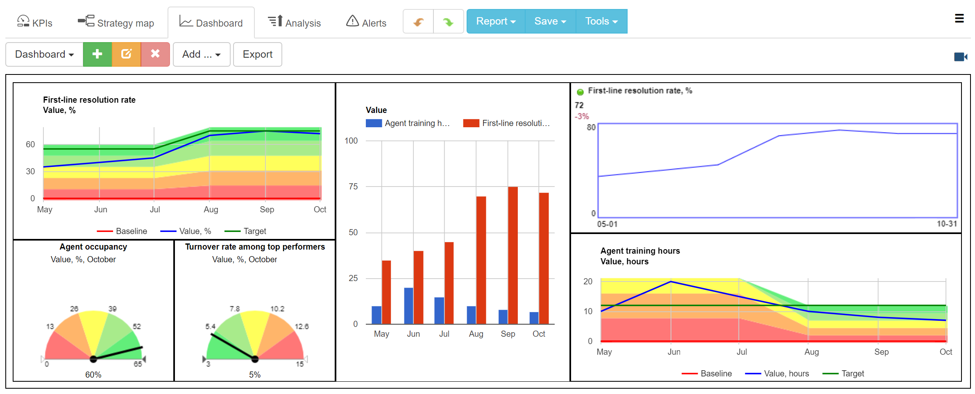Open the hamburger menu in the top corner
975x394 pixels.
coord(960,18)
